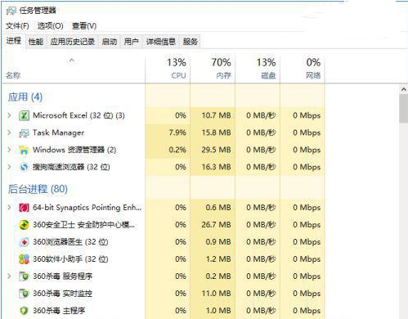This screenshot has height=319, width=408.
Task: Click the 360安全卫士 安全防护中心 icon
Action: pos(24,225)
